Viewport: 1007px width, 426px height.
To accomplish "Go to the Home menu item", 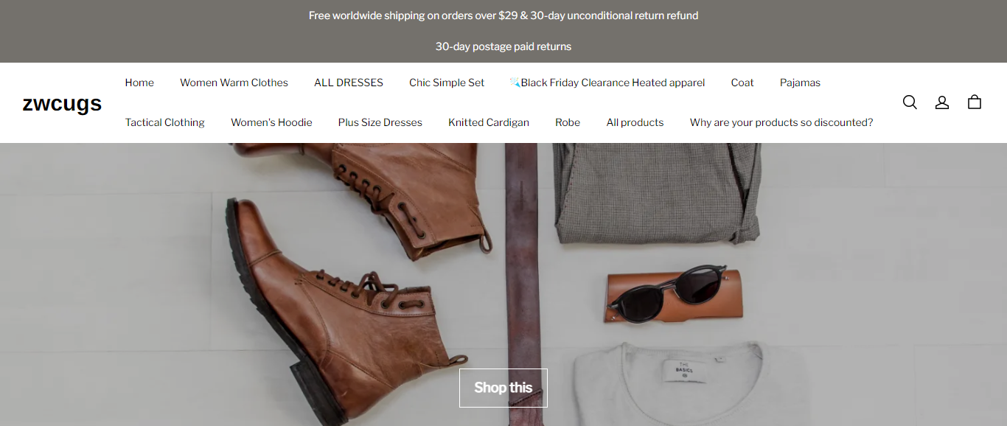I will [x=139, y=83].
